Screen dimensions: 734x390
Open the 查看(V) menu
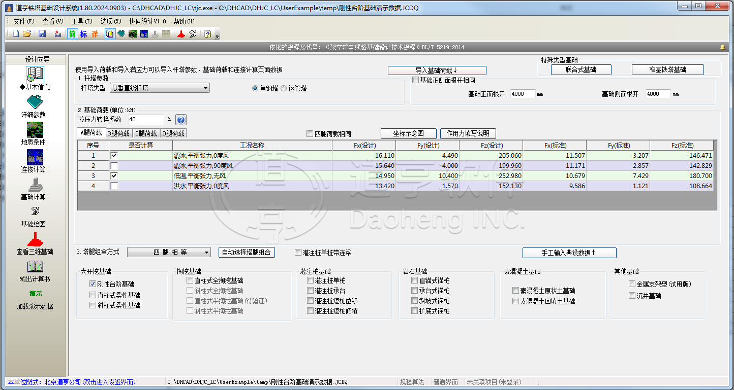pos(53,21)
